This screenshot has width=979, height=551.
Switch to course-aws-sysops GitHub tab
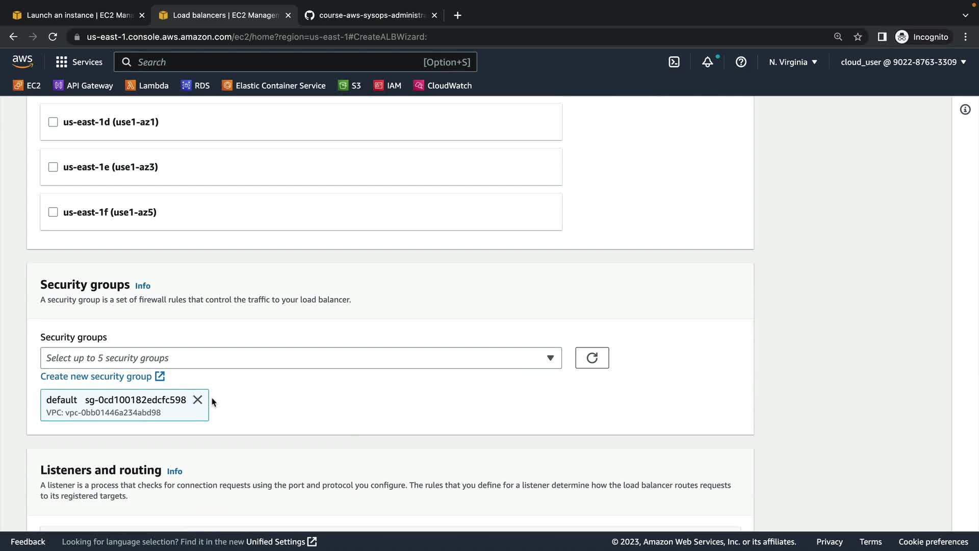point(367,15)
